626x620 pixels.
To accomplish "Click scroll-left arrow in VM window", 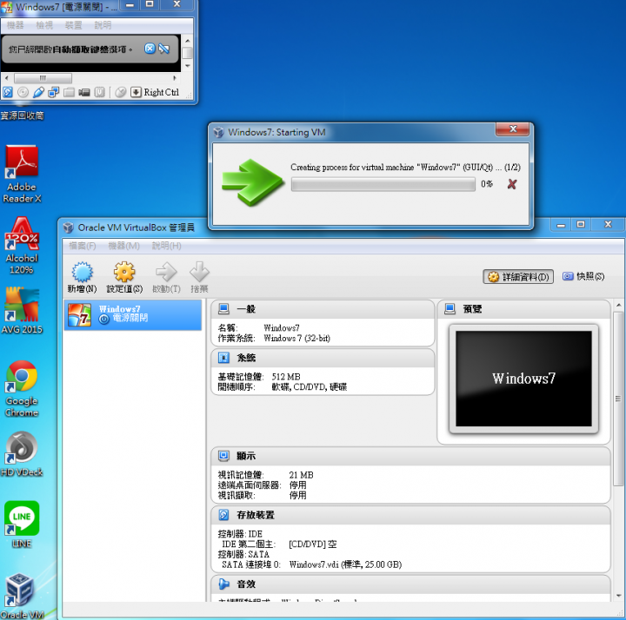I will pyautogui.click(x=6, y=78).
